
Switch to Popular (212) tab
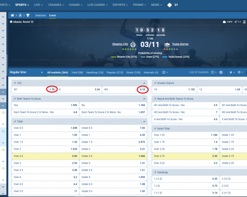point(115,72)
